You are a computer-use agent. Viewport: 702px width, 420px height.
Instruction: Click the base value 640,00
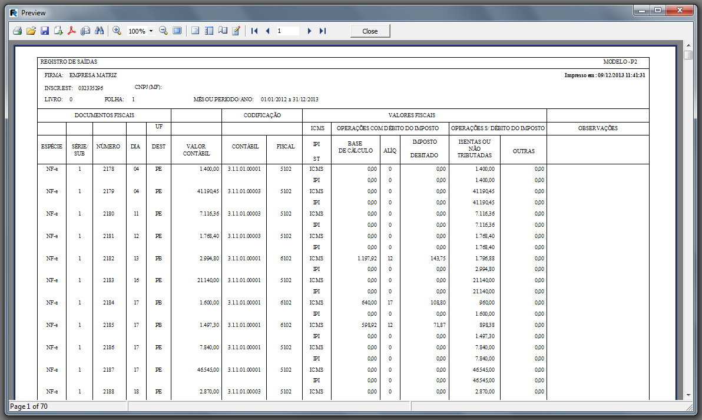point(369,303)
